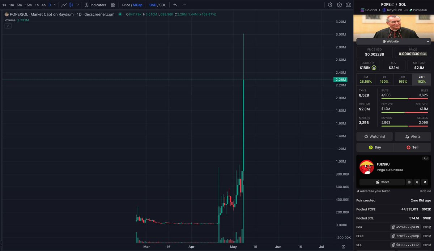The width and height of the screenshot is (434, 251).
Task: Select the 15m timeframe
Action: [x=28, y=5]
